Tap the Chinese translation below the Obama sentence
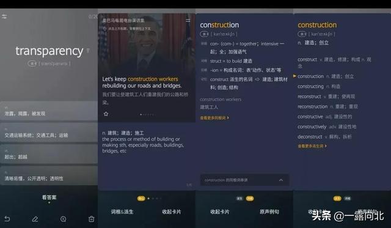The width and height of the screenshot is (391, 228). point(145,98)
